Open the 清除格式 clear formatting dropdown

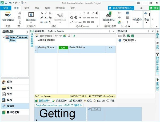(60, 18)
